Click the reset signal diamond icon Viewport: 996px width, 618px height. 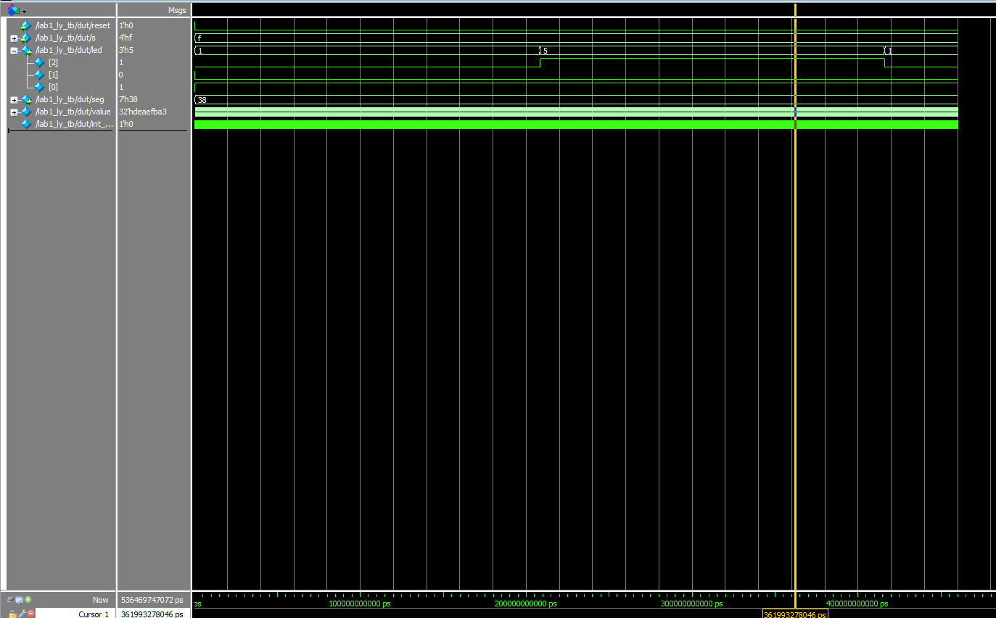point(26,25)
